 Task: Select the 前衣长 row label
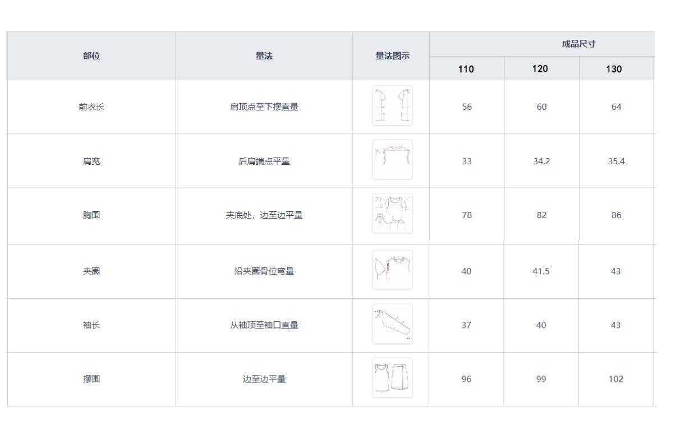click(x=91, y=107)
